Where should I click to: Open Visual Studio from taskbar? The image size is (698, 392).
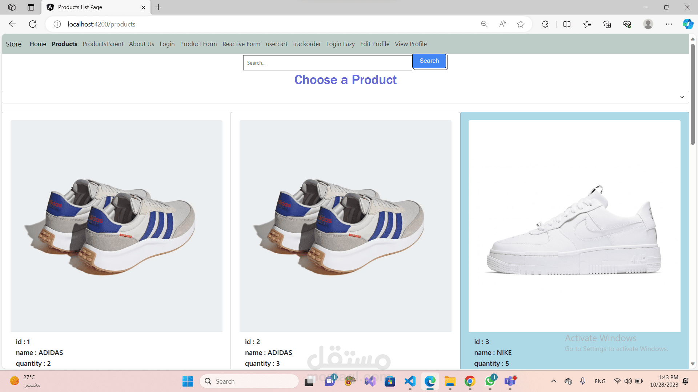point(370,381)
